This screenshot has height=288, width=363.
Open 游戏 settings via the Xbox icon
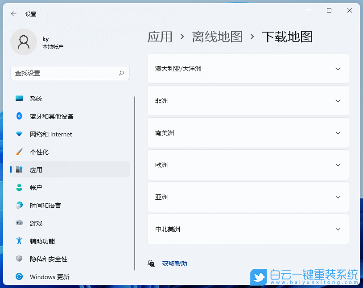coord(18,223)
